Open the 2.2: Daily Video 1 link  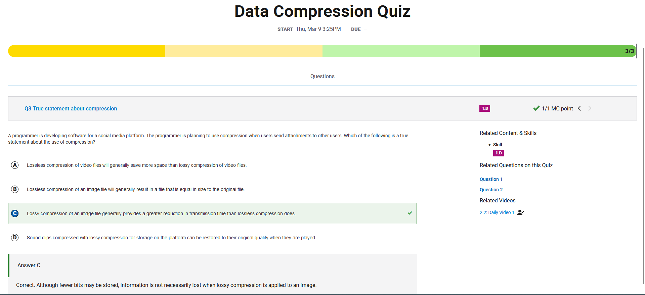[x=497, y=212]
